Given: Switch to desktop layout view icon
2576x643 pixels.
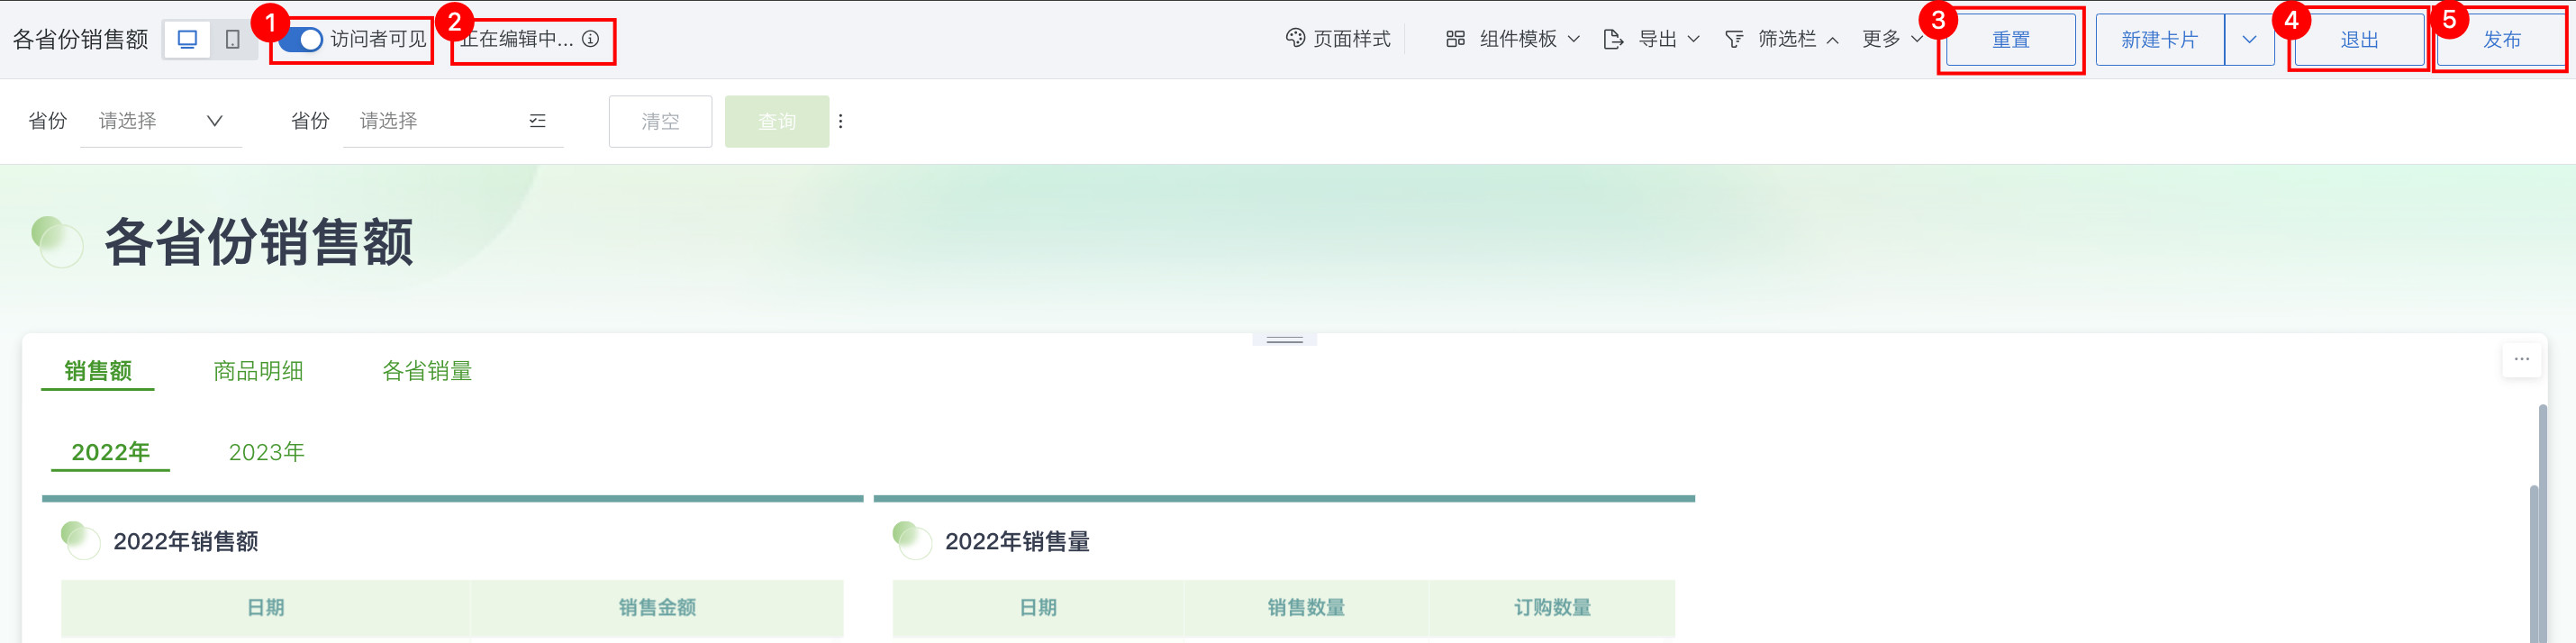Looking at the screenshot, I should click(187, 39).
